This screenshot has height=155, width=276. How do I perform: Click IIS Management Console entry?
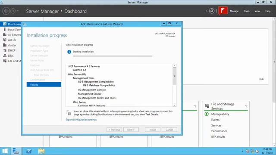(92, 90)
